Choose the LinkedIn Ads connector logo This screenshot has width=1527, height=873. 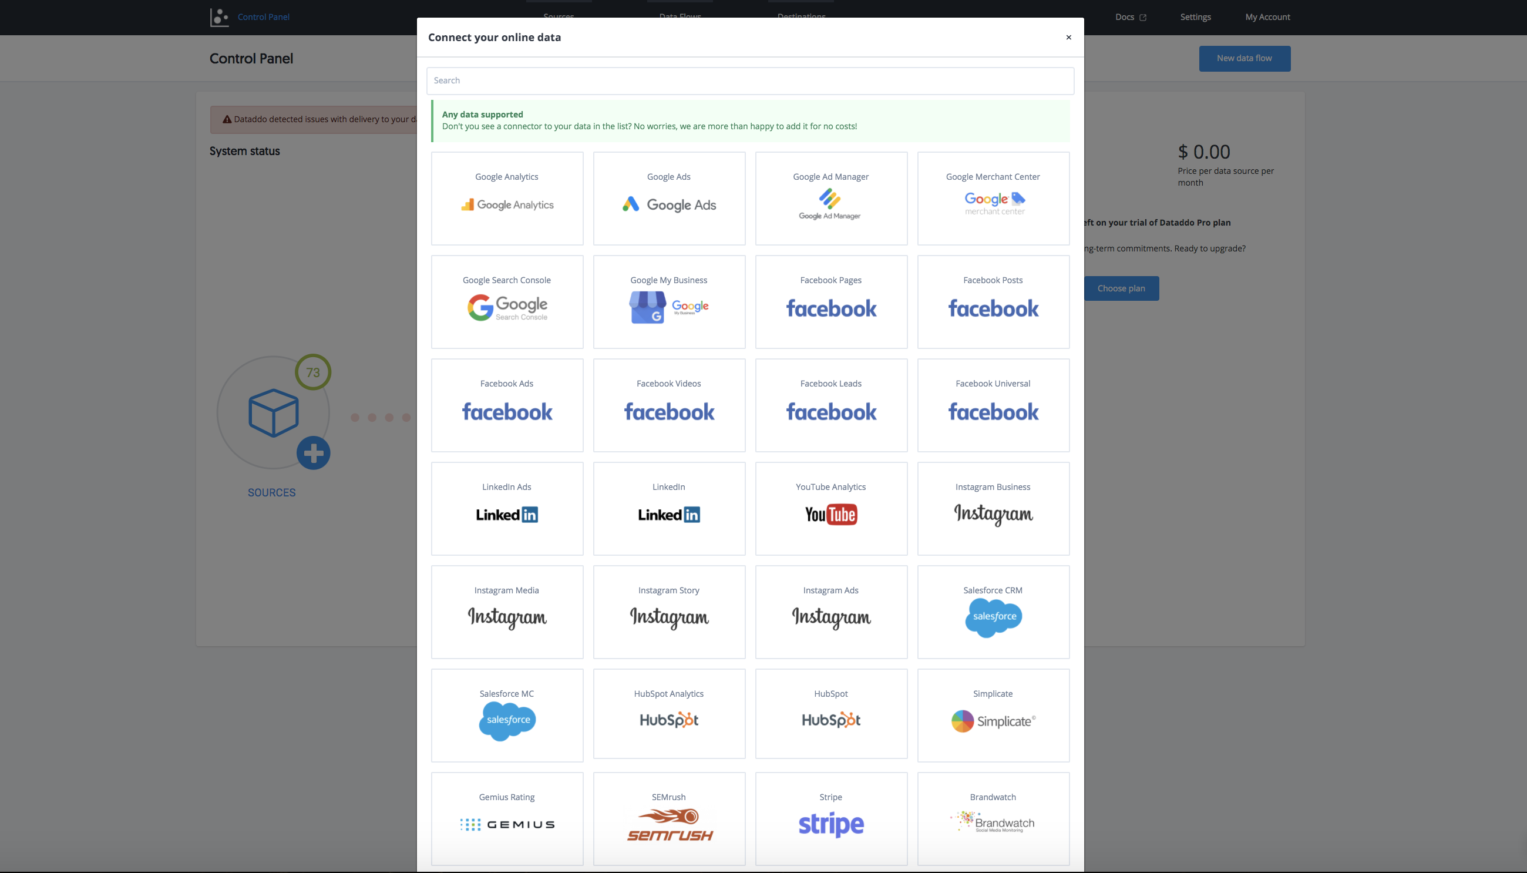[x=507, y=515]
